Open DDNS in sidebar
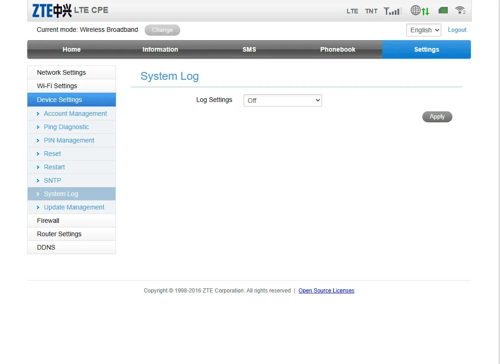This screenshot has height=364, width=500. (x=72, y=247)
